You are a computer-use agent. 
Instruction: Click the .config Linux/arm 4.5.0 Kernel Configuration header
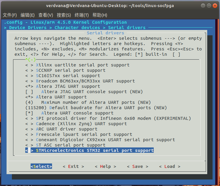tap(65, 22)
